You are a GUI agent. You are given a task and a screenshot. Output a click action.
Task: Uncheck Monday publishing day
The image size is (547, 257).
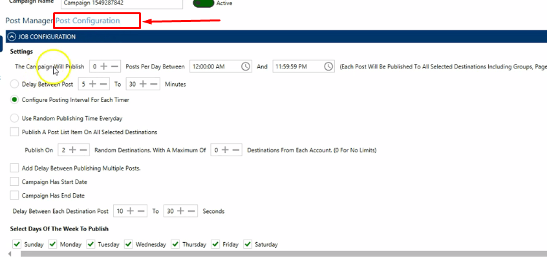(52, 244)
